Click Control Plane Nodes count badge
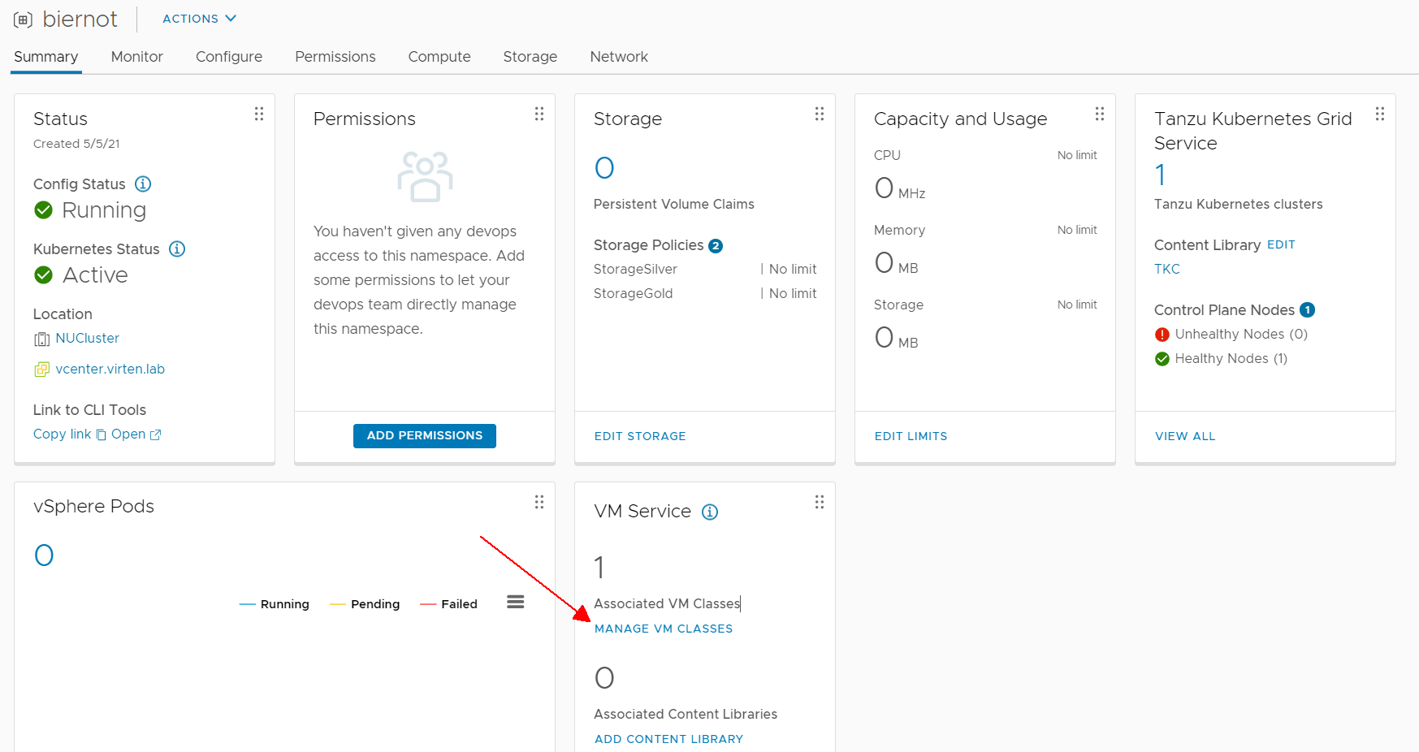 tap(1308, 309)
